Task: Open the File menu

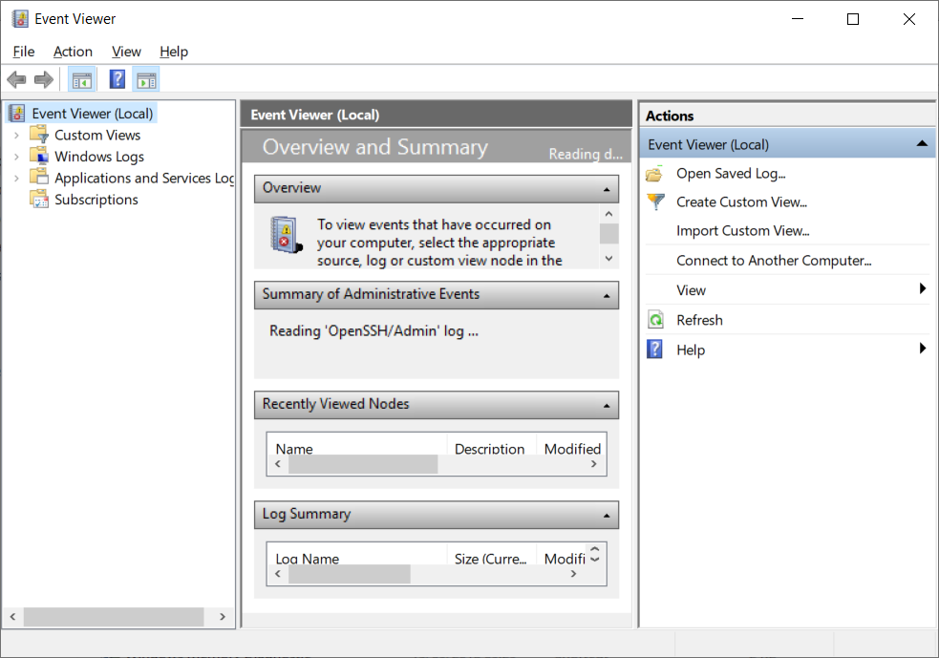Action: 24,52
